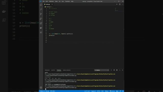Viewport: 163px width, 92px height.
Task: Click code line 'x = list(map(int, input().split()))'
Action: 61,34
